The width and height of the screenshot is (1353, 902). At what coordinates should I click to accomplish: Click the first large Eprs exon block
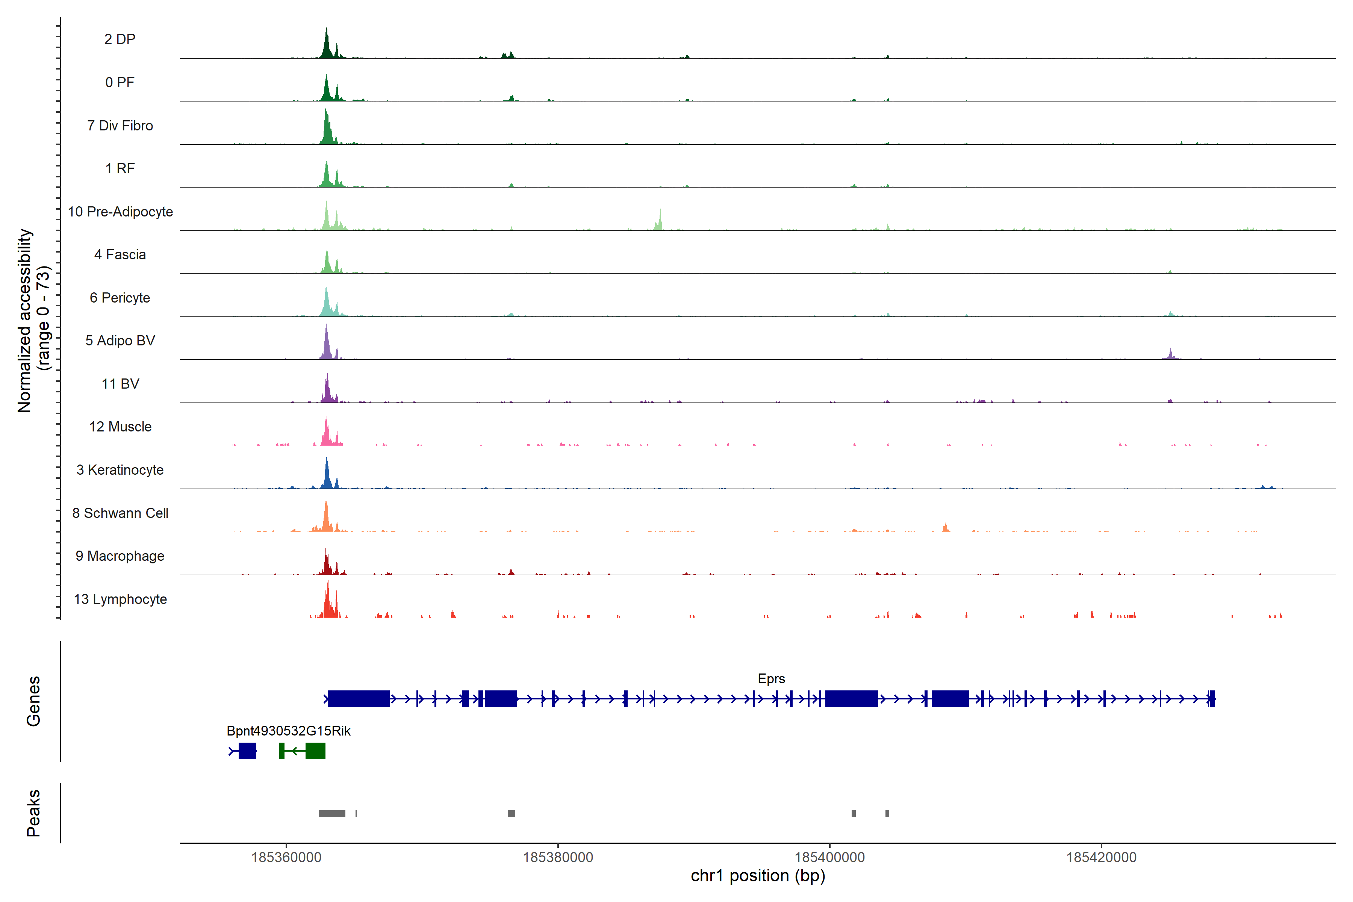[x=359, y=699]
